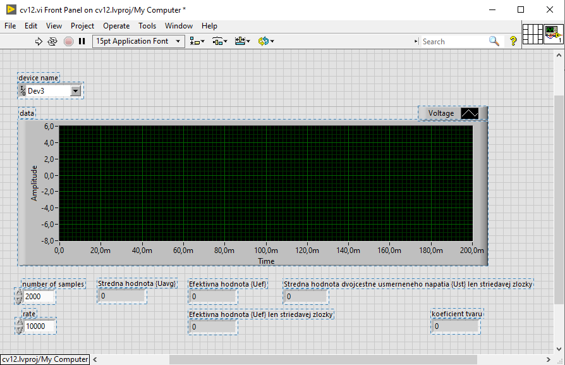The height and width of the screenshot is (365, 565).
Task: Click the VI icon in corner
Action: tap(553, 34)
